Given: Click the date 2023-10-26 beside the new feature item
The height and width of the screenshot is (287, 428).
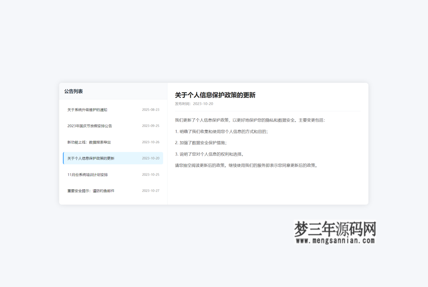Looking at the screenshot, I should click(150, 142).
